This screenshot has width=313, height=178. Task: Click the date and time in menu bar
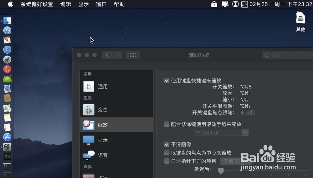coord(281,4)
